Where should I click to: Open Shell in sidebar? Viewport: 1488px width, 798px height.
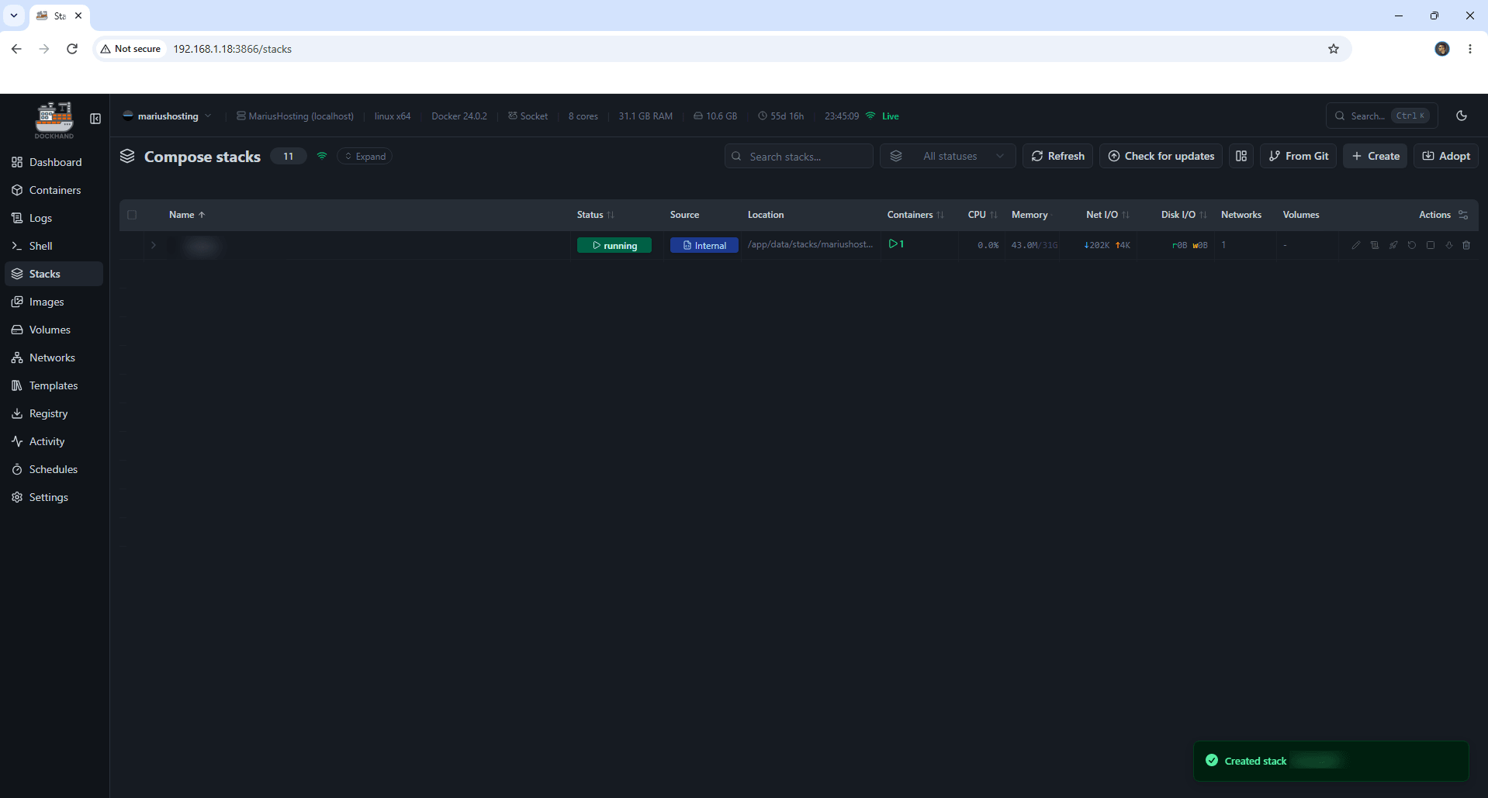pos(54,246)
